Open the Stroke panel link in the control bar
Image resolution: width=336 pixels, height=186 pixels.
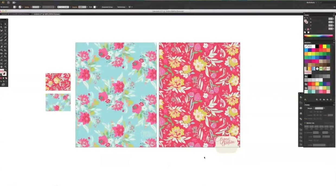(x=27, y=7)
